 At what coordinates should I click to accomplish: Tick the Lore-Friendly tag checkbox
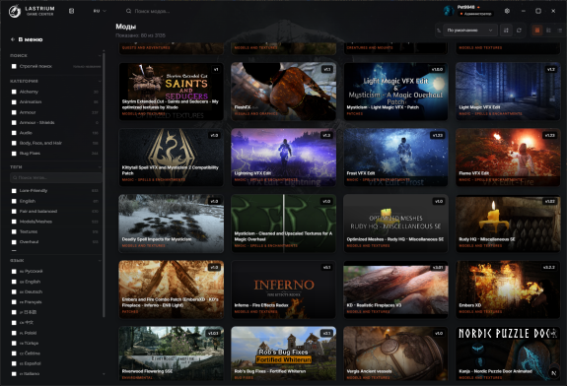14,191
